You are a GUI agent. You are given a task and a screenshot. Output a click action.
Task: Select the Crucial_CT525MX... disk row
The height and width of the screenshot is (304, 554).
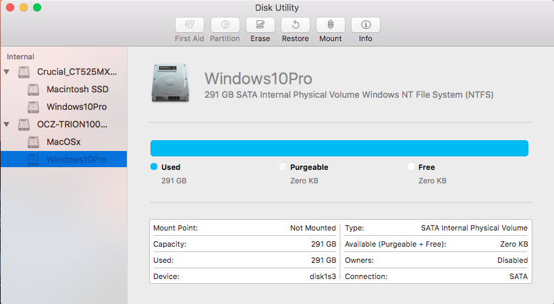coord(63,72)
